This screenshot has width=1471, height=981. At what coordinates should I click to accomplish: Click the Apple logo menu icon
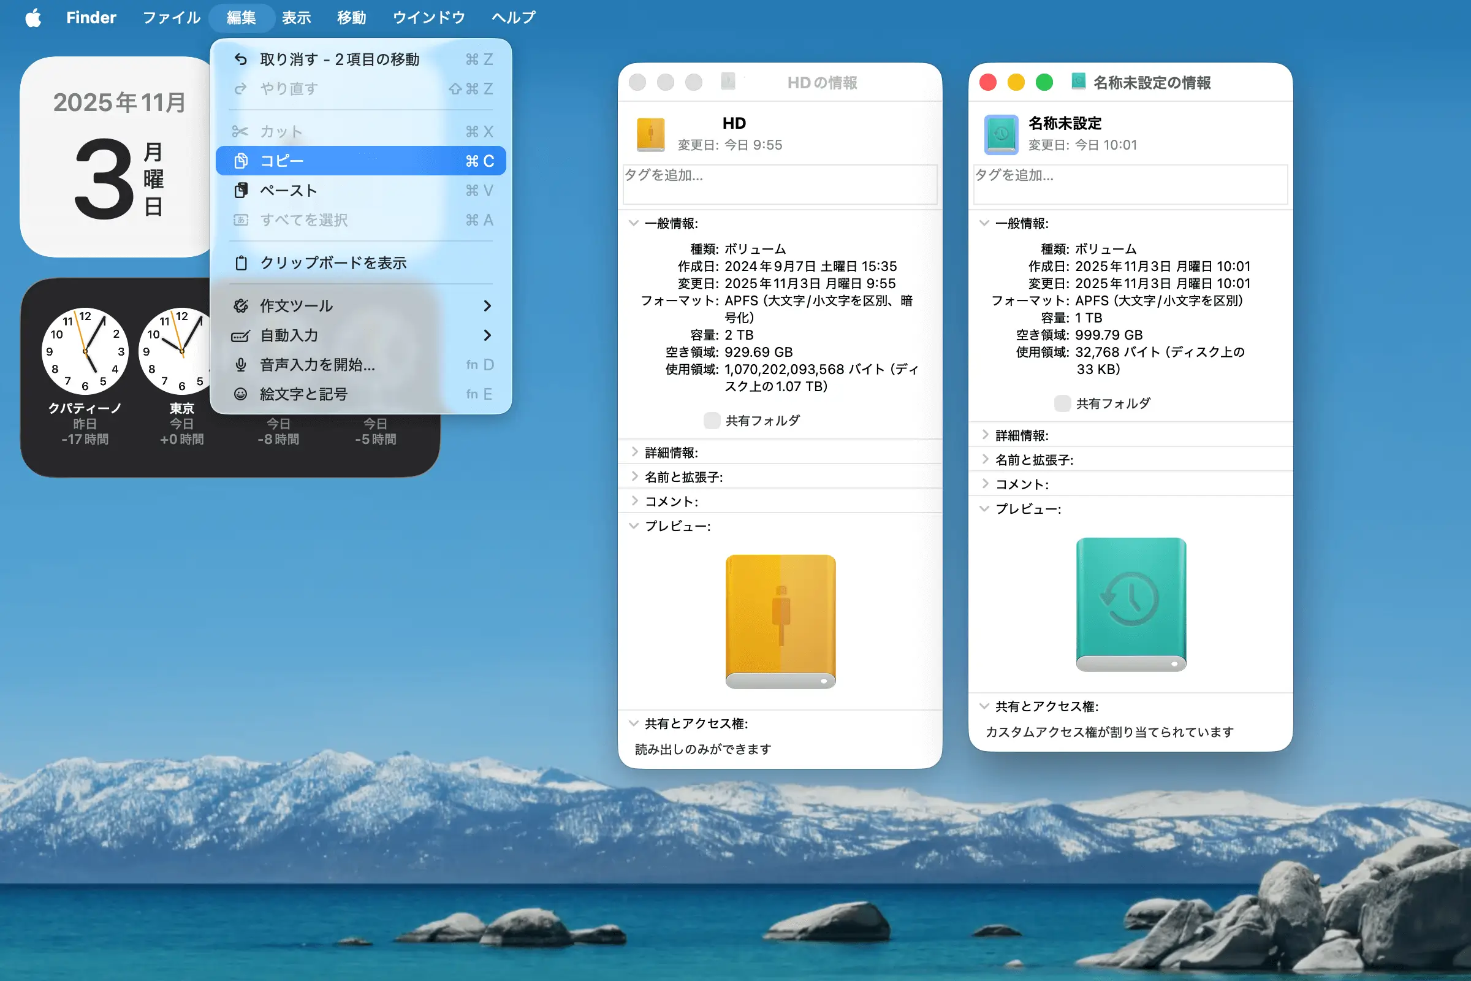pyautogui.click(x=33, y=18)
